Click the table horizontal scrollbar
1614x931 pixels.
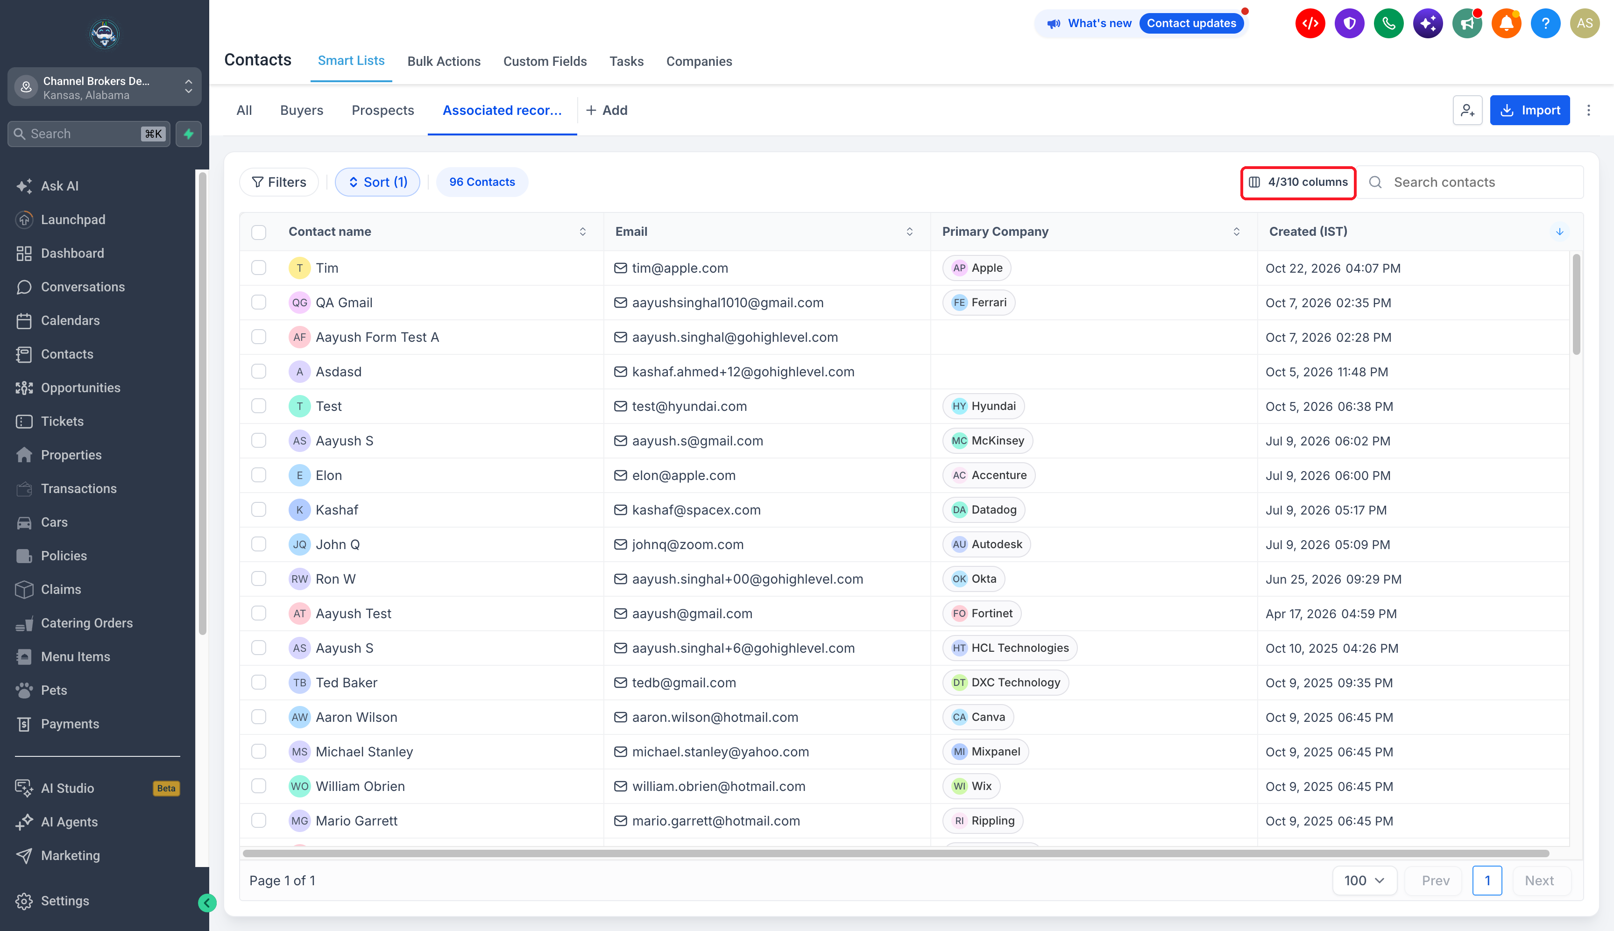(895, 853)
